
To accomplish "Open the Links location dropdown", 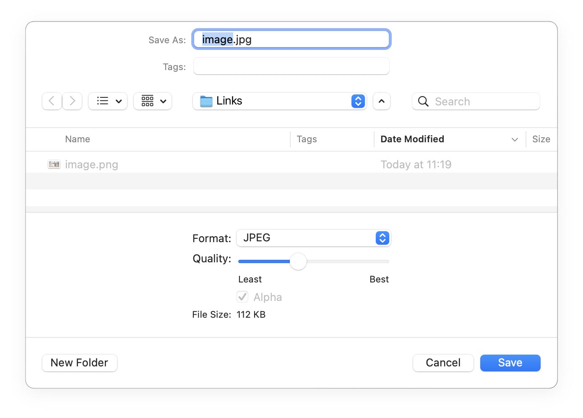I will coord(358,101).
